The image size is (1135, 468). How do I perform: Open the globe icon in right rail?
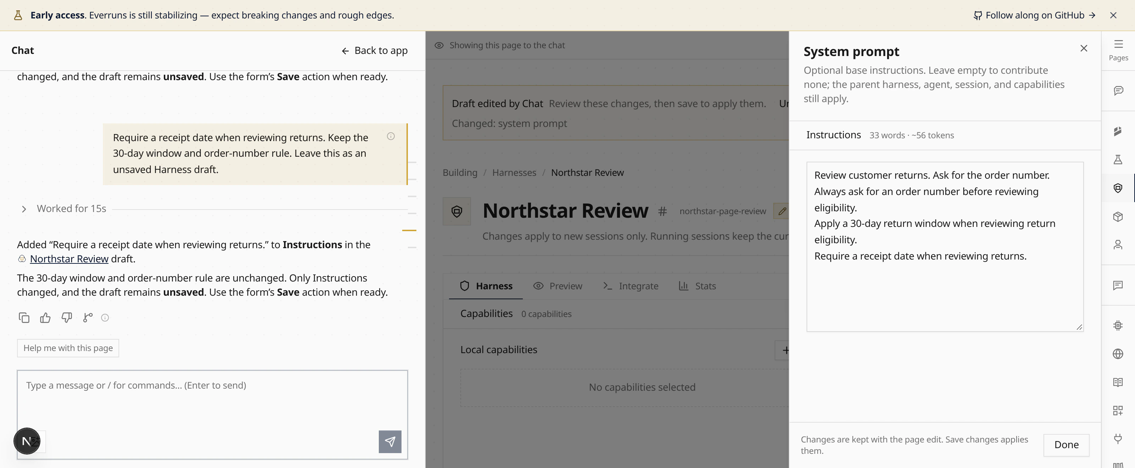tap(1118, 354)
